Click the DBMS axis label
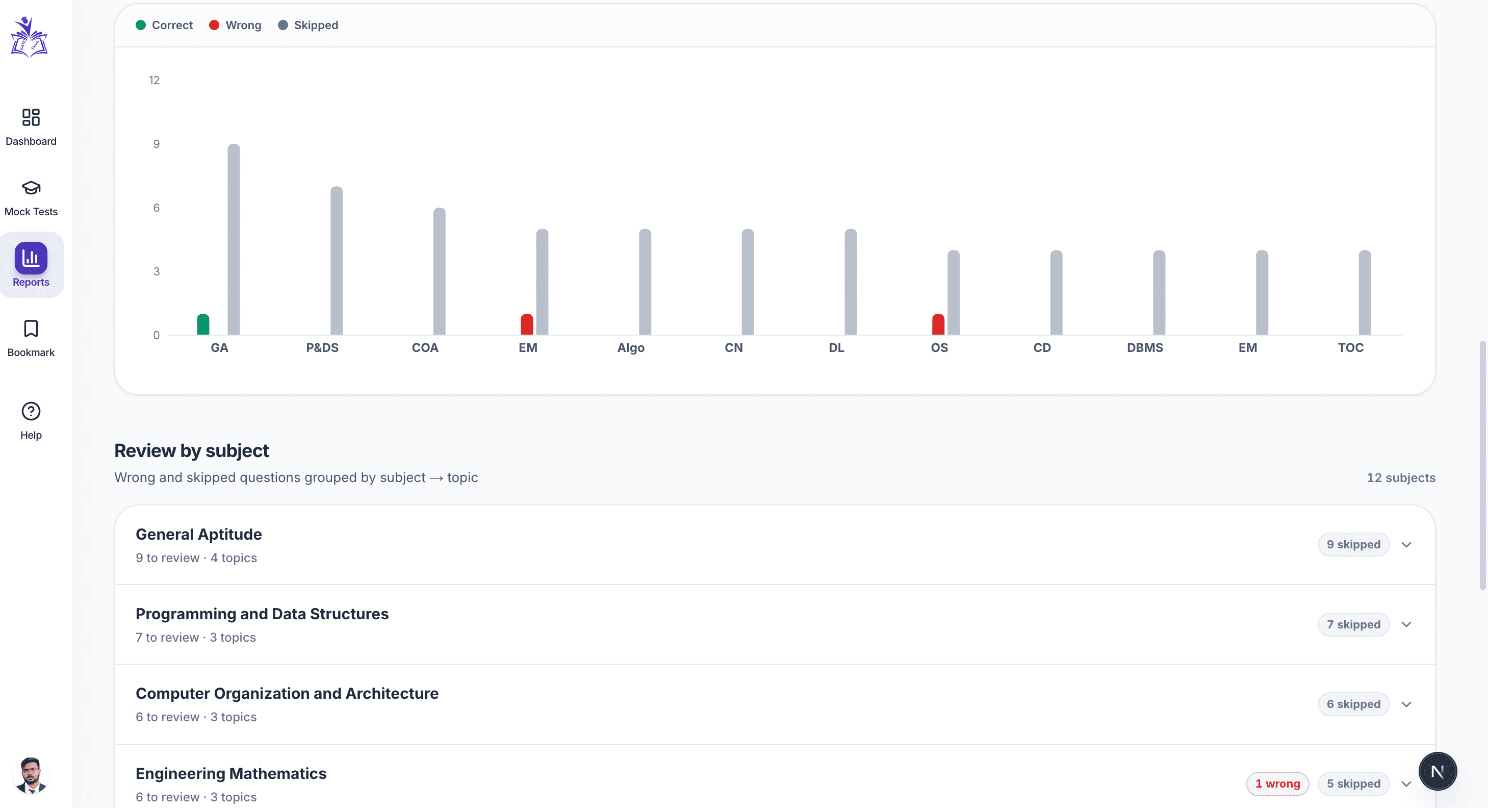This screenshot has height=808, width=1488. [x=1145, y=347]
